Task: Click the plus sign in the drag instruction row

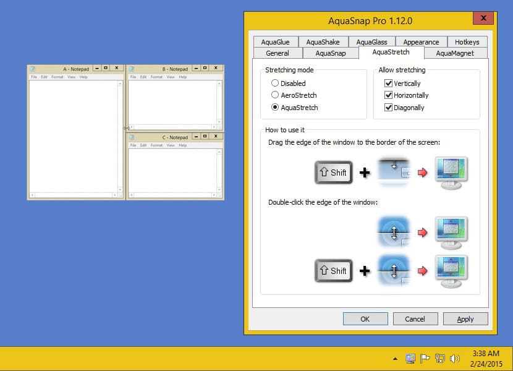Action: pos(365,173)
